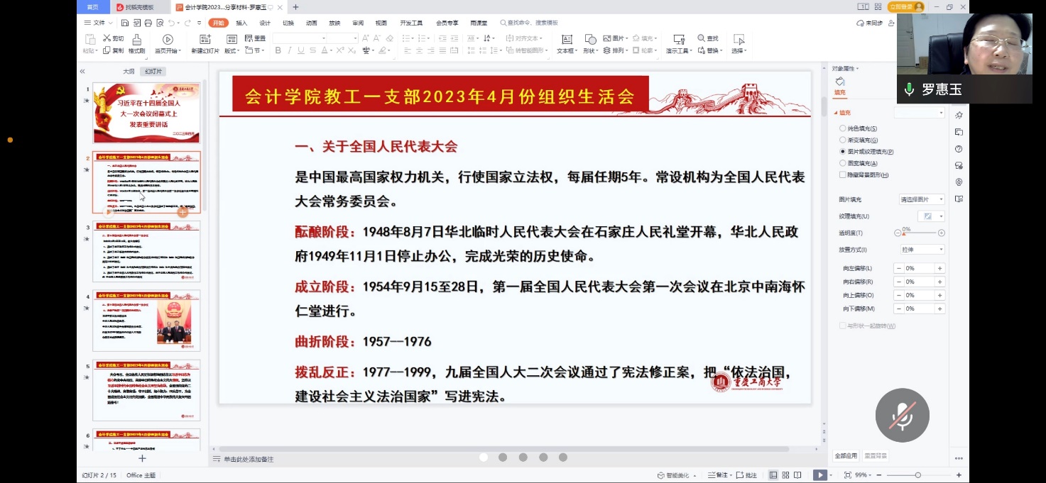Select slide 4 thumbnail in the panel

[146, 321]
